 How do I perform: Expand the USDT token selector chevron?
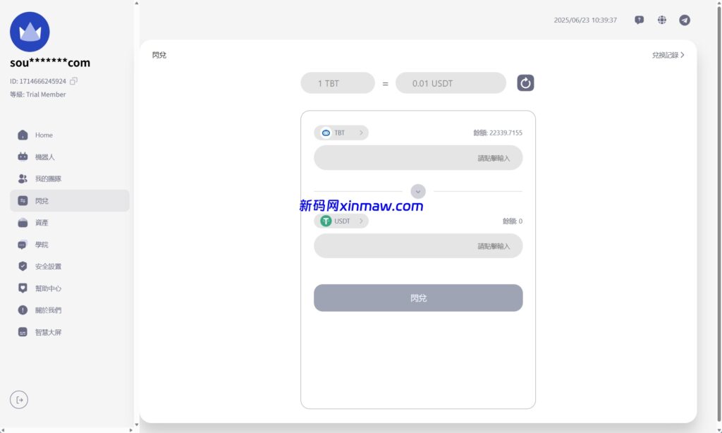pyautogui.click(x=360, y=221)
